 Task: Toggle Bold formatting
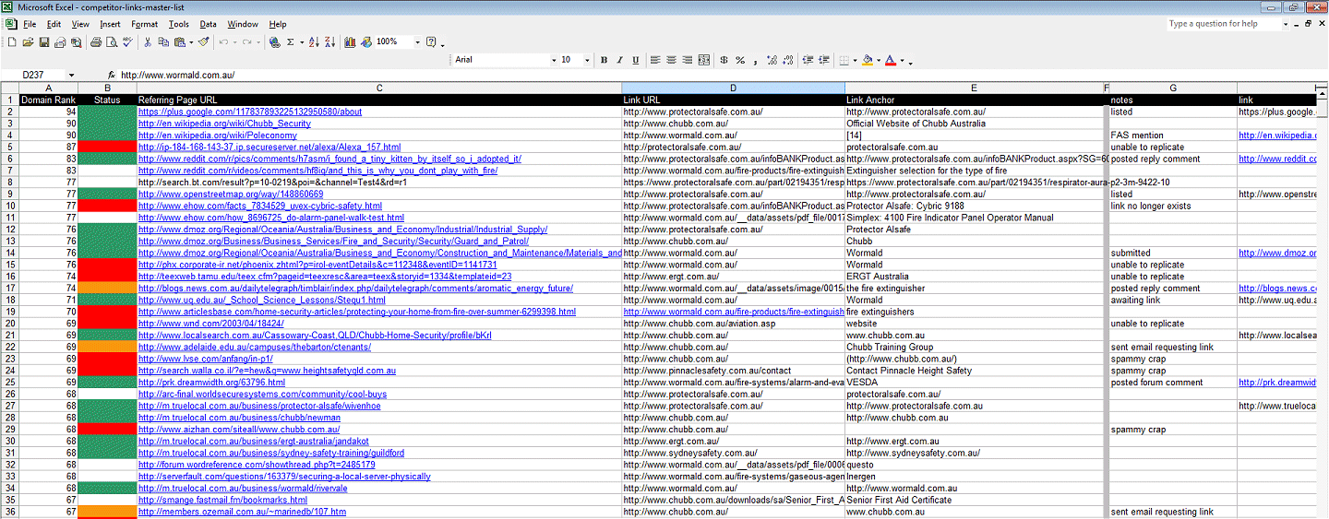point(604,60)
